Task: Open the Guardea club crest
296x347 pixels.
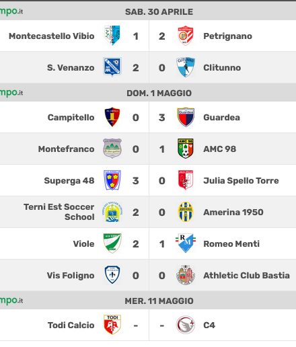Action: coord(186,117)
